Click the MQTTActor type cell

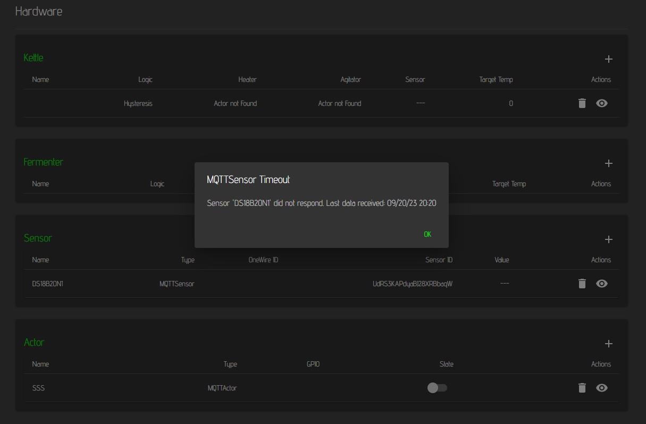pyautogui.click(x=222, y=388)
